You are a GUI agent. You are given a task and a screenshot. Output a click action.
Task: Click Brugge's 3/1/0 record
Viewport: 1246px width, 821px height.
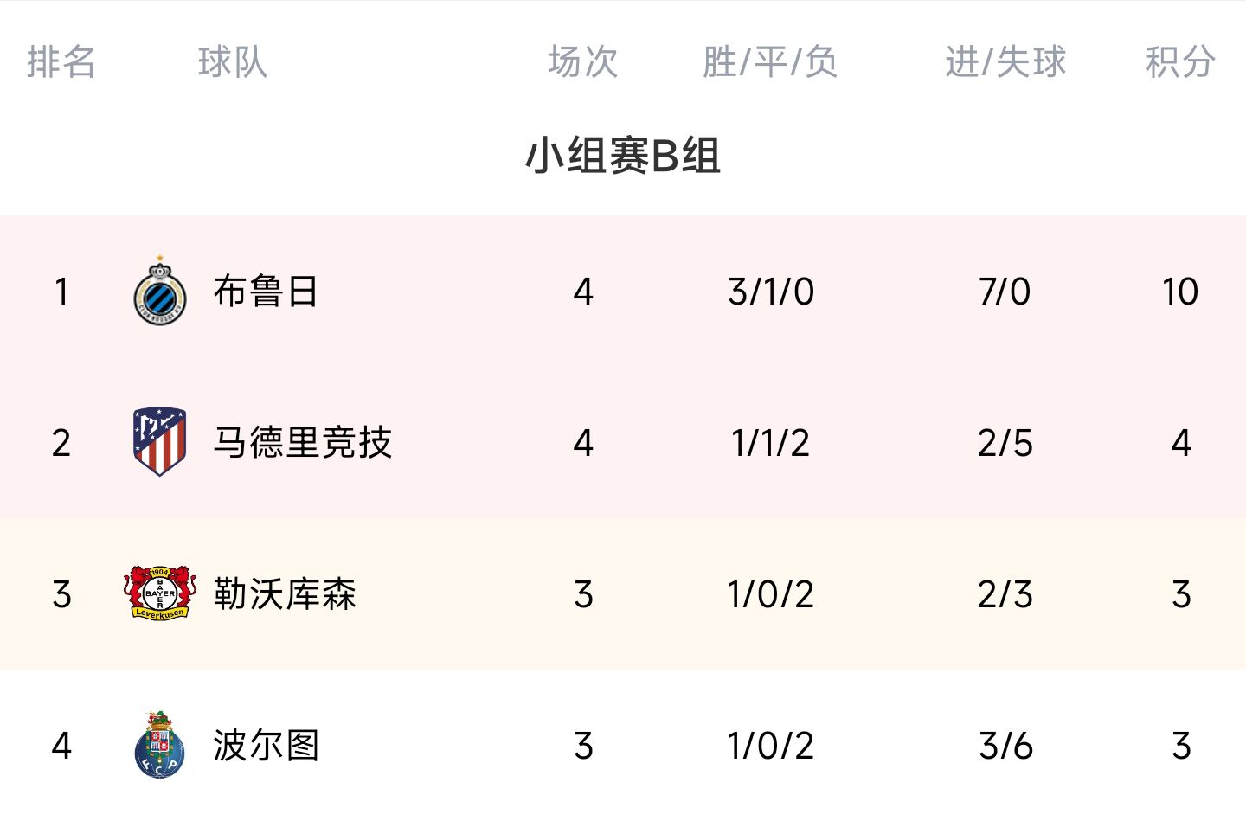[771, 292]
